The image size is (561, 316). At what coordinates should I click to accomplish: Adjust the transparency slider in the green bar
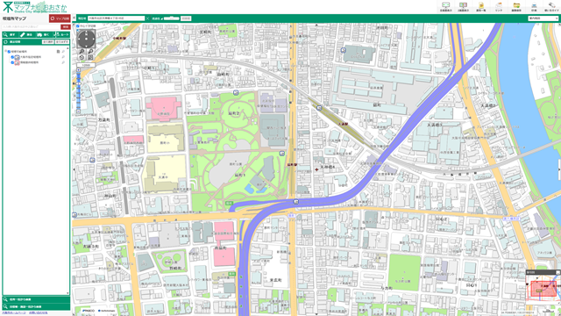click(172, 18)
